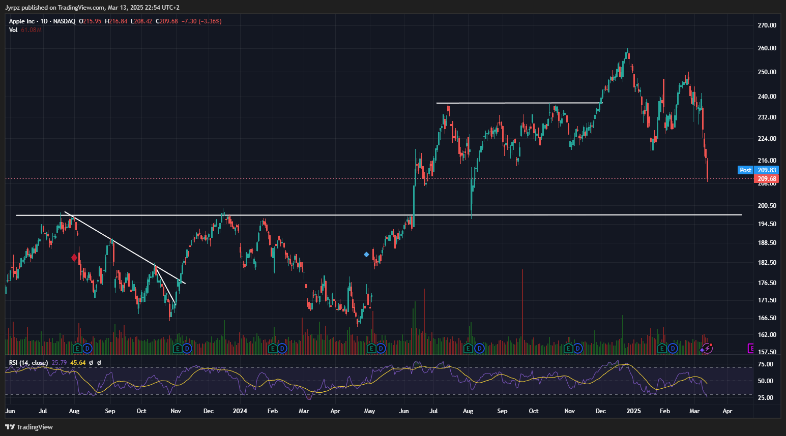This screenshot has height=436, width=786.
Task: Select the dividend D marker near May 2024
Action: pyautogui.click(x=381, y=348)
